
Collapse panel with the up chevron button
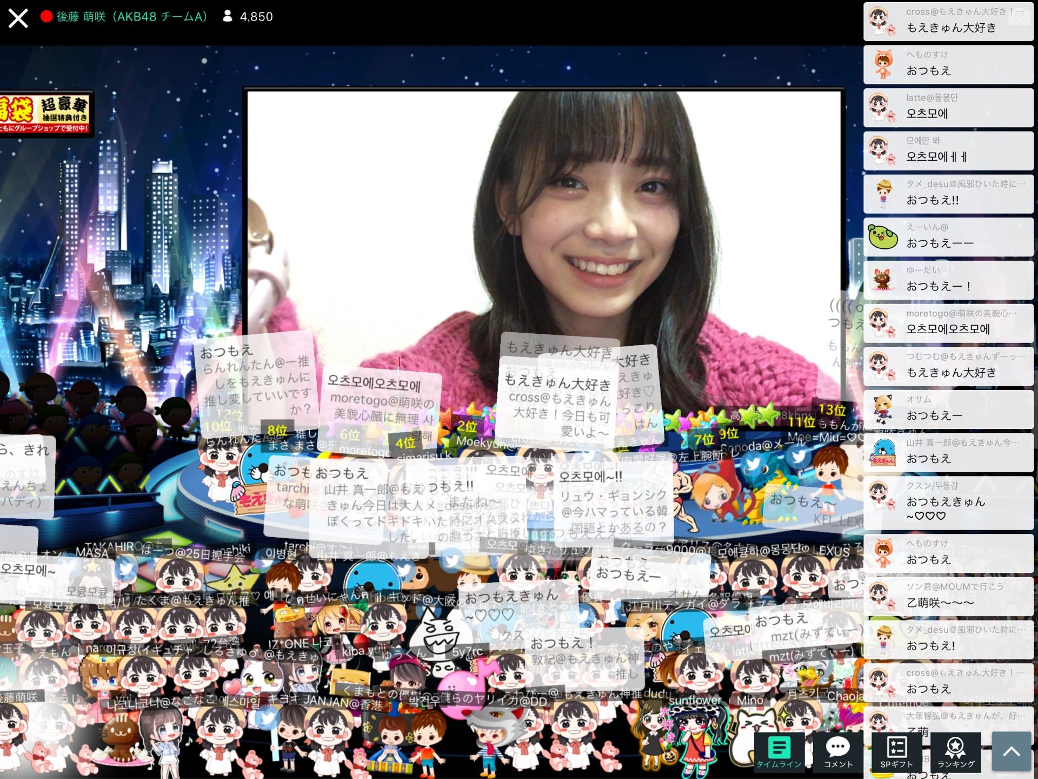point(1011,751)
